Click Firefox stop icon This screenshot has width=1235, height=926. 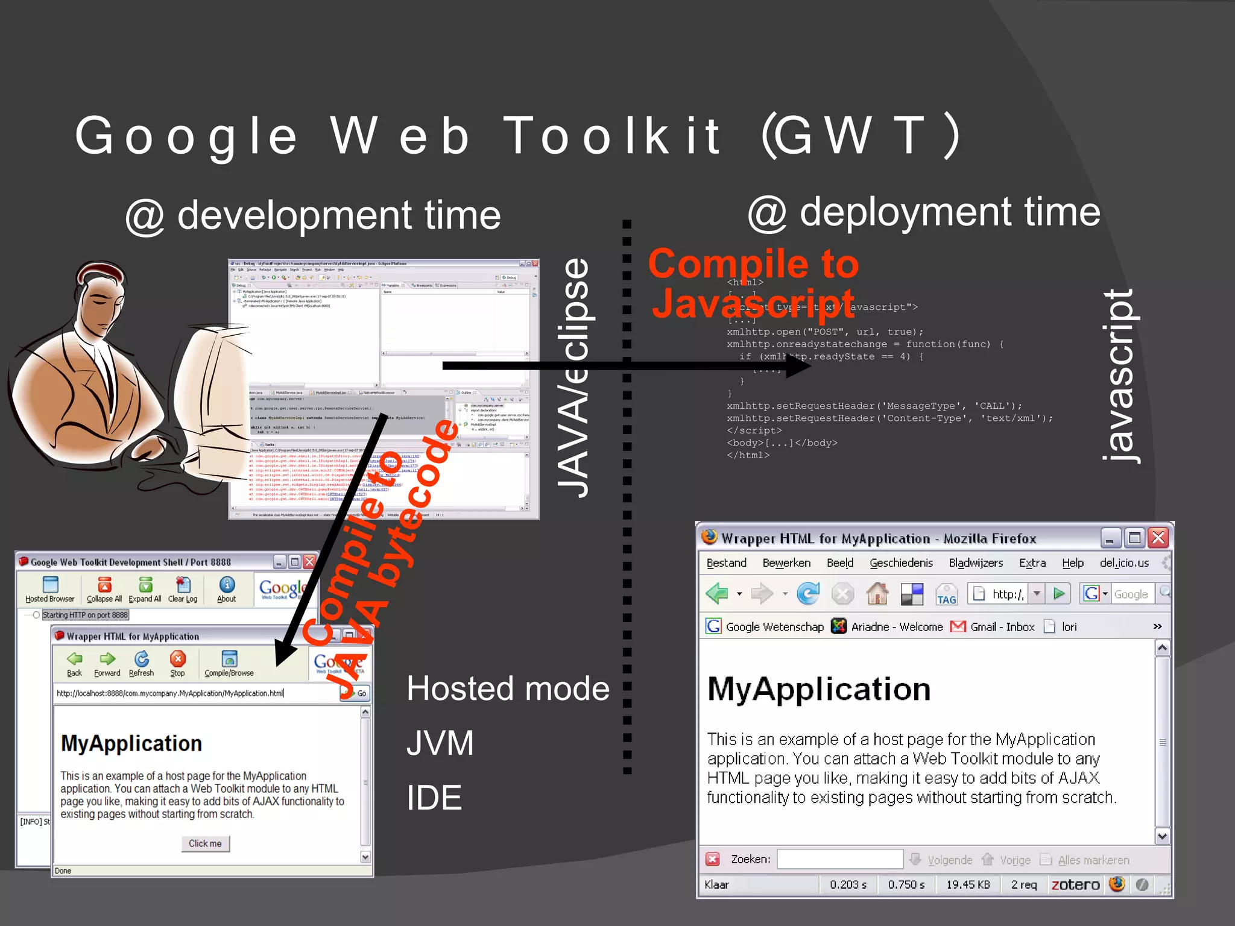pyautogui.click(x=842, y=594)
